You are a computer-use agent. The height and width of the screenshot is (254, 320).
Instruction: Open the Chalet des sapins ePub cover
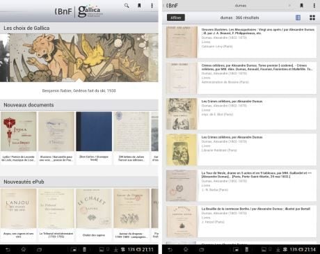(94, 208)
